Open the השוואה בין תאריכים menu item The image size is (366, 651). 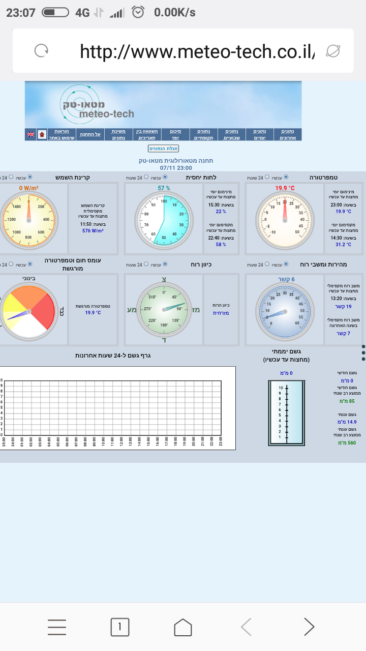(148, 134)
